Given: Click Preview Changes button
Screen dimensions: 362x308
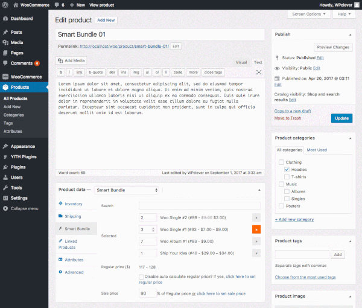Looking at the screenshot, I should pyautogui.click(x=333, y=47).
